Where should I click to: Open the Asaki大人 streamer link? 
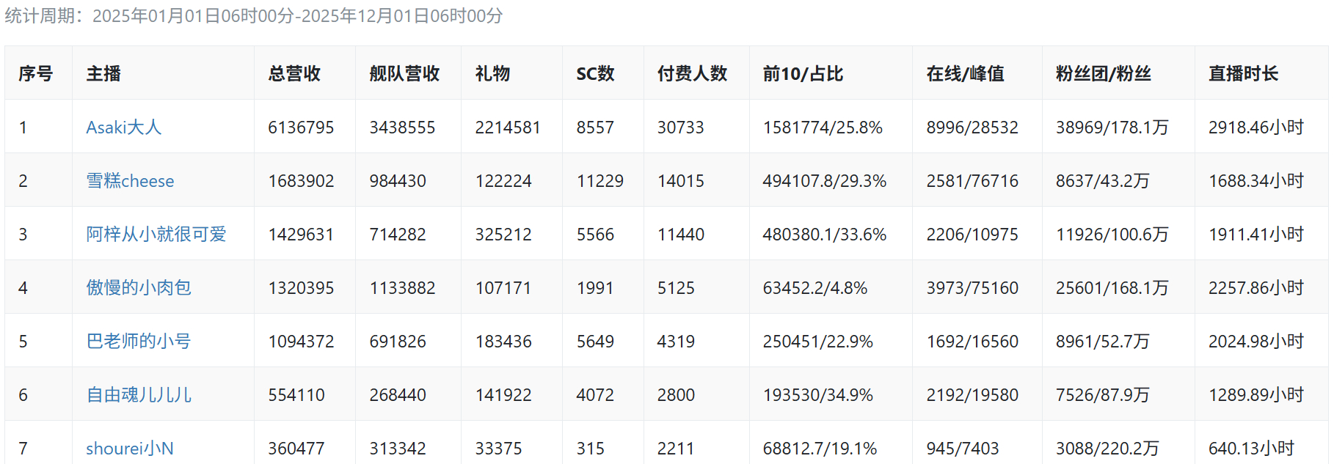[x=123, y=128]
